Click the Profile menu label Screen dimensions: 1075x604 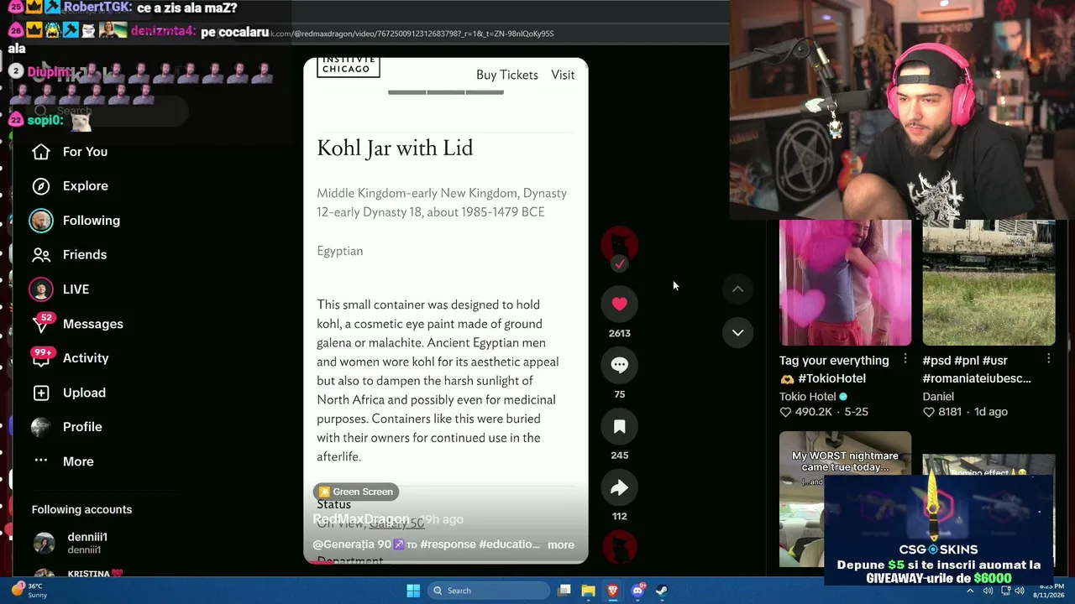[82, 427]
